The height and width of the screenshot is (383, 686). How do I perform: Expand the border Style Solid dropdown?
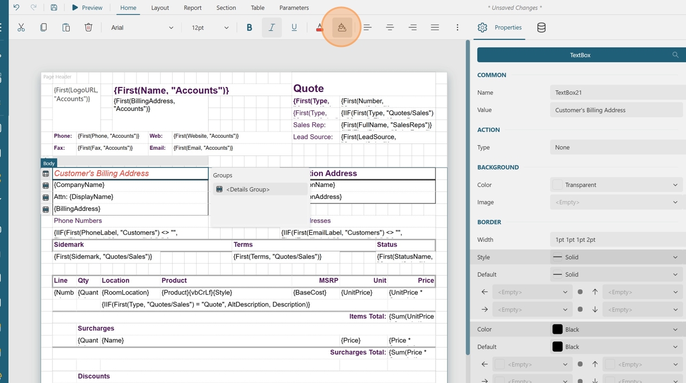click(x=616, y=257)
